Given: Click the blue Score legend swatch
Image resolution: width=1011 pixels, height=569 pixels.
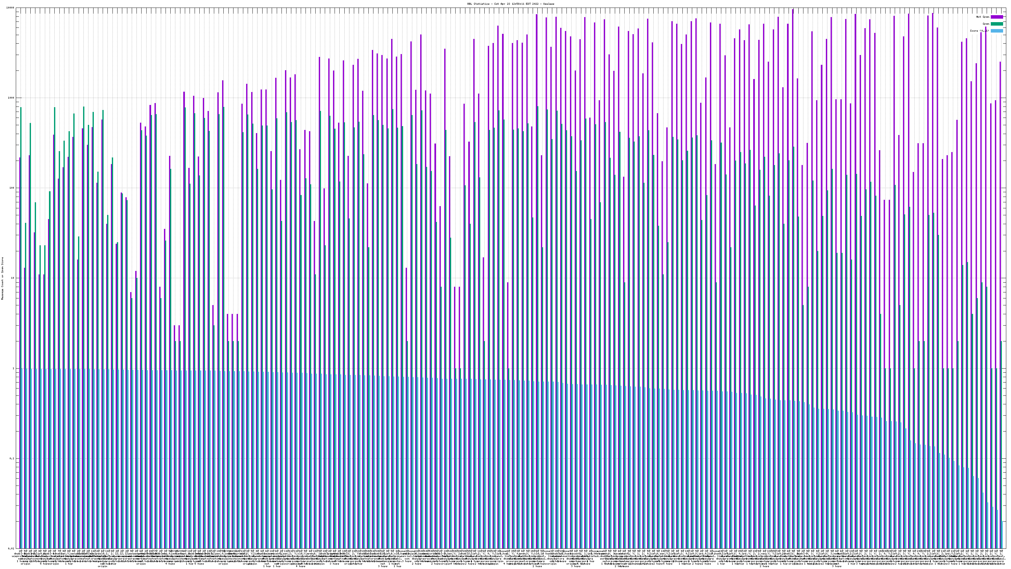Looking at the screenshot, I should coord(996,31).
